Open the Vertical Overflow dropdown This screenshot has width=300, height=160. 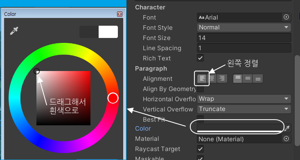244,109
